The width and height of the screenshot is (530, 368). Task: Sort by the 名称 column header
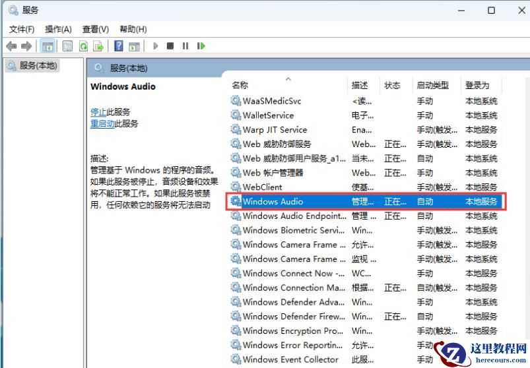[240, 85]
